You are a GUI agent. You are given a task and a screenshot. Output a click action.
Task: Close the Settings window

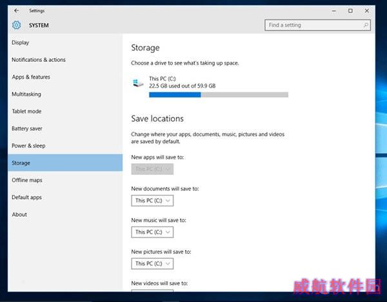tap(367, 11)
